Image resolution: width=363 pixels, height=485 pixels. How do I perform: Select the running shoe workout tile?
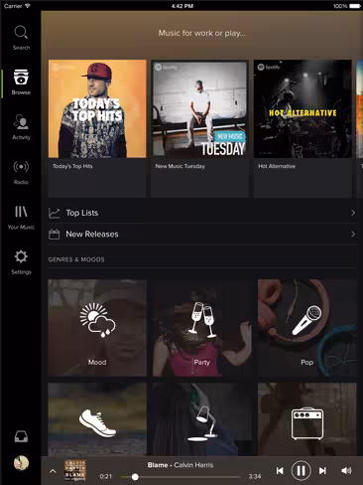(97, 419)
